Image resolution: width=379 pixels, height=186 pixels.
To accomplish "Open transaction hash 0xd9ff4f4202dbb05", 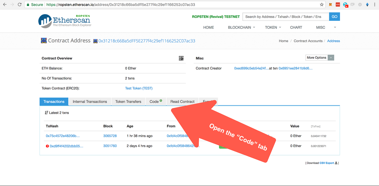I will (66, 146).
